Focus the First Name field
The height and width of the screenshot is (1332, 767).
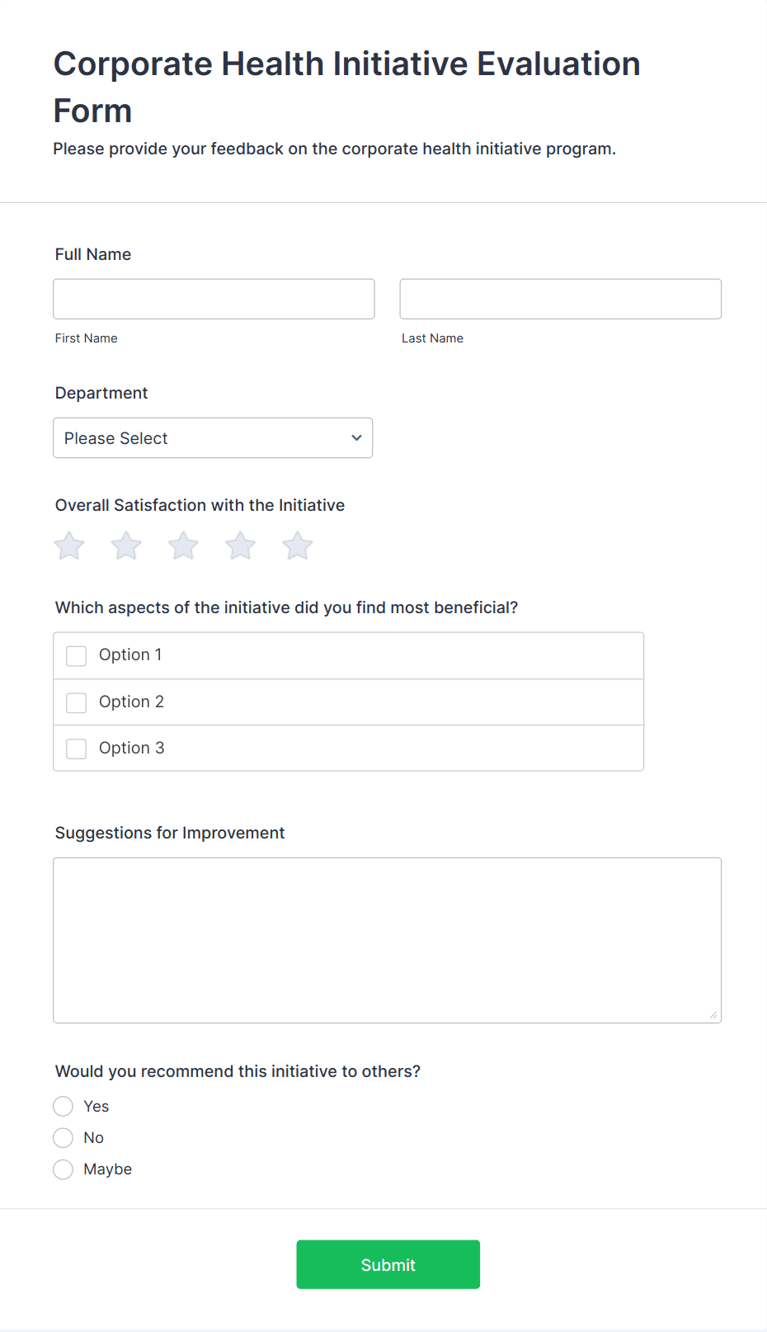click(214, 299)
